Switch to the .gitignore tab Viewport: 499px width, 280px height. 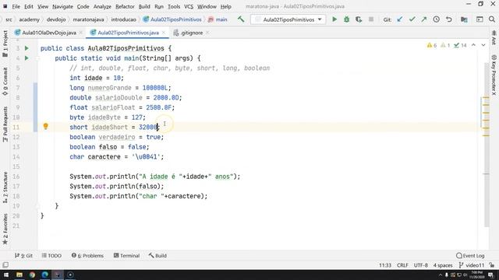click(192, 33)
